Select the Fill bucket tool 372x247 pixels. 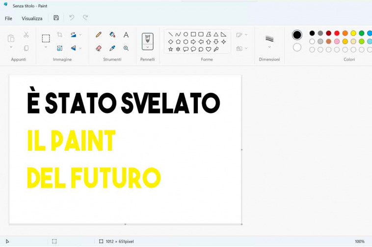(x=112, y=35)
